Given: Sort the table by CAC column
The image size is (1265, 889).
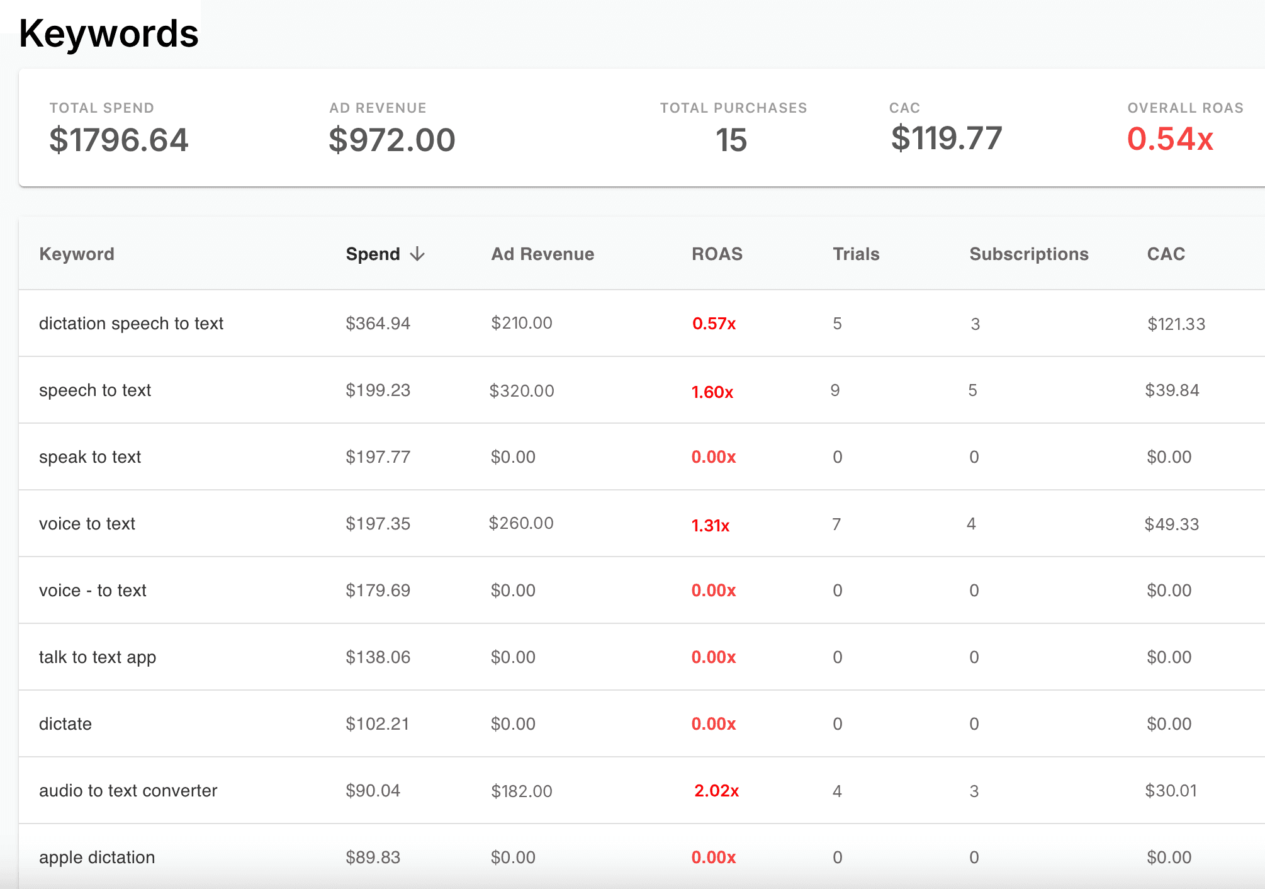Looking at the screenshot, I should (x=1166, y=254).
